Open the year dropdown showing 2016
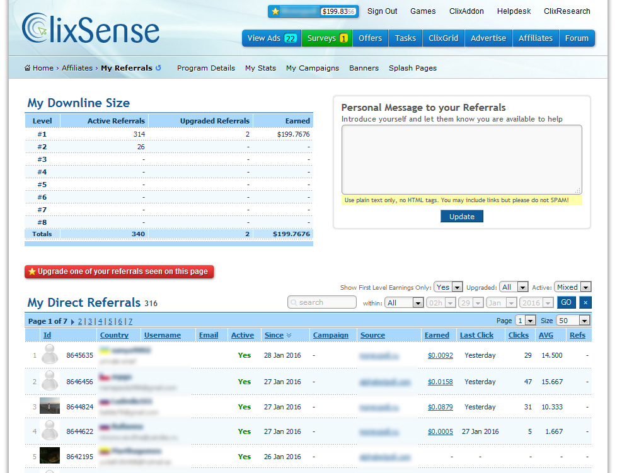This screenshot has width=622, height=473. click(x=537, y=303)
